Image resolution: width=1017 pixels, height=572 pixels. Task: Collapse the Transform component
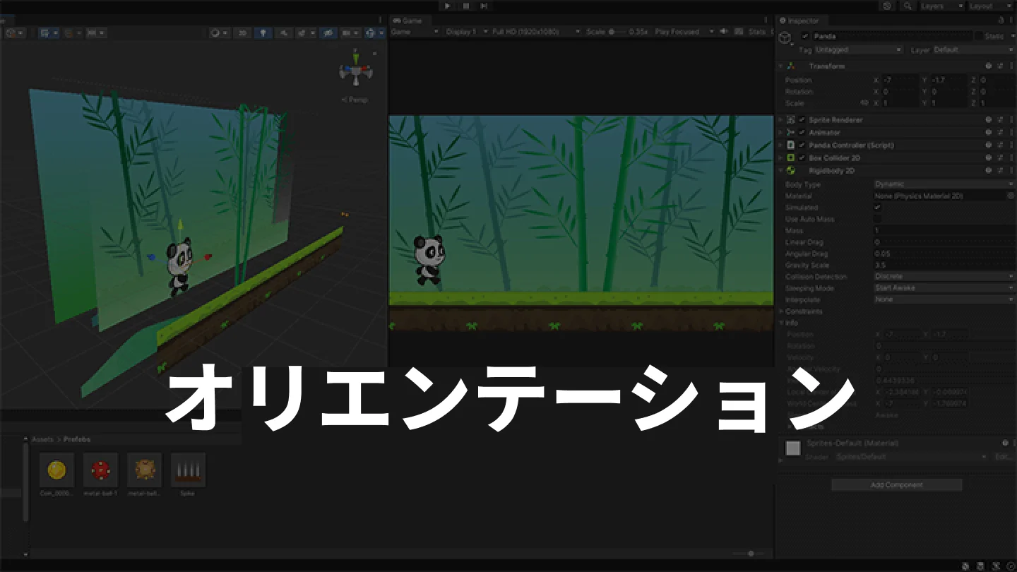tap(780, 66)
